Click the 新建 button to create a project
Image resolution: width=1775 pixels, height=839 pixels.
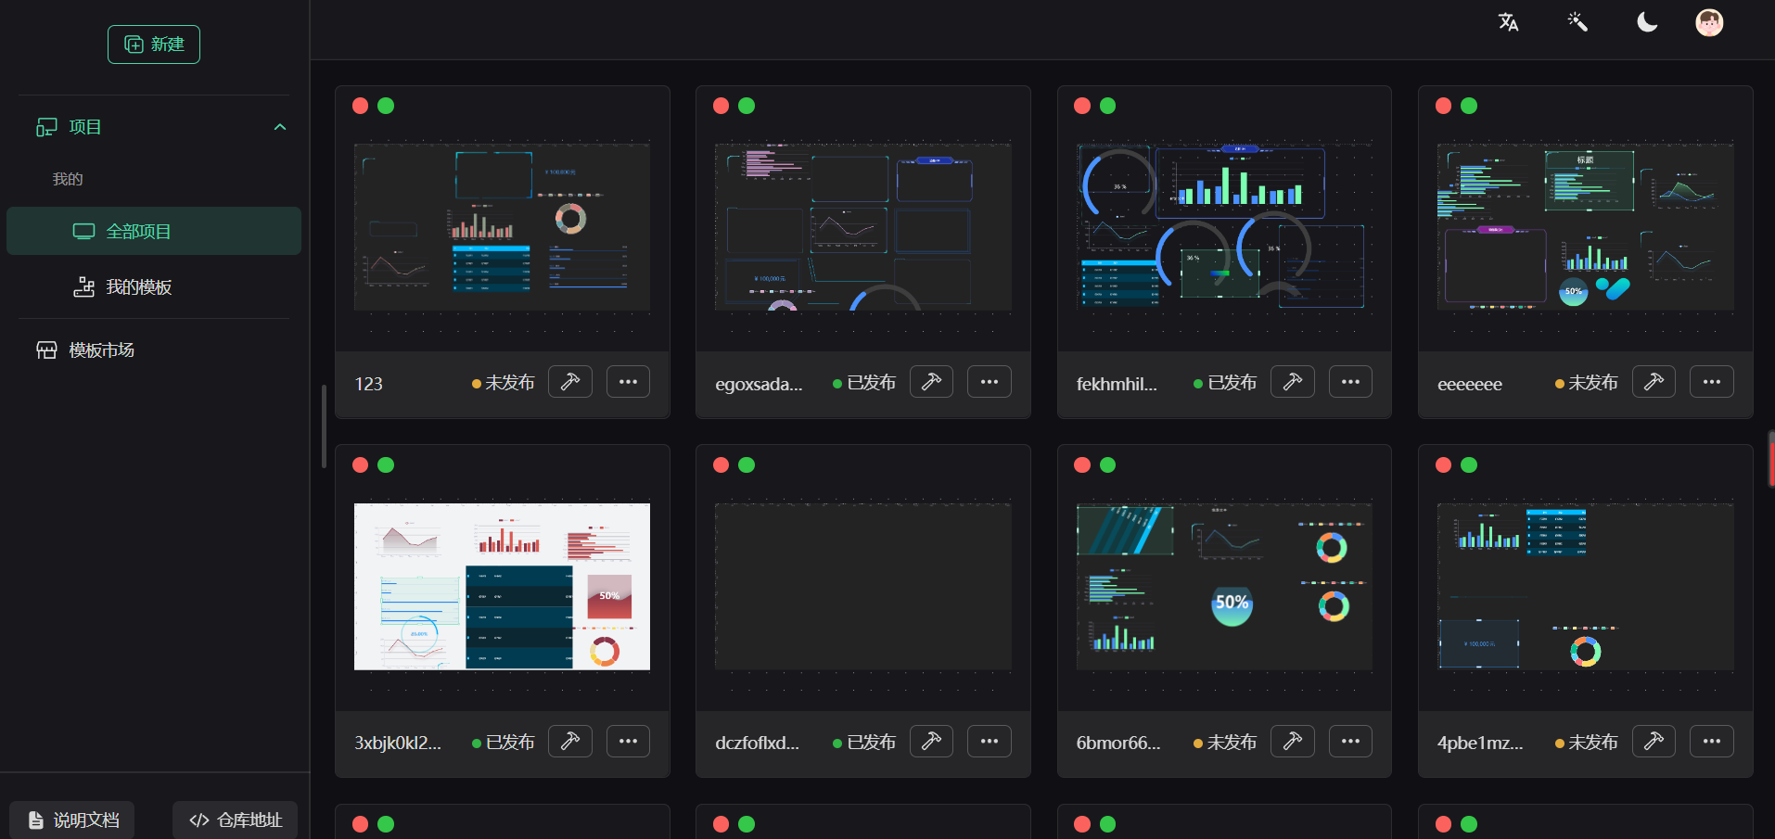154,44
